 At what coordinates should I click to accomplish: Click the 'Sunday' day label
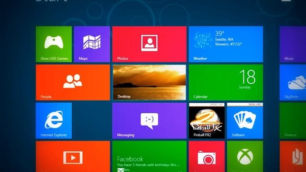click(x=245, y=87)
